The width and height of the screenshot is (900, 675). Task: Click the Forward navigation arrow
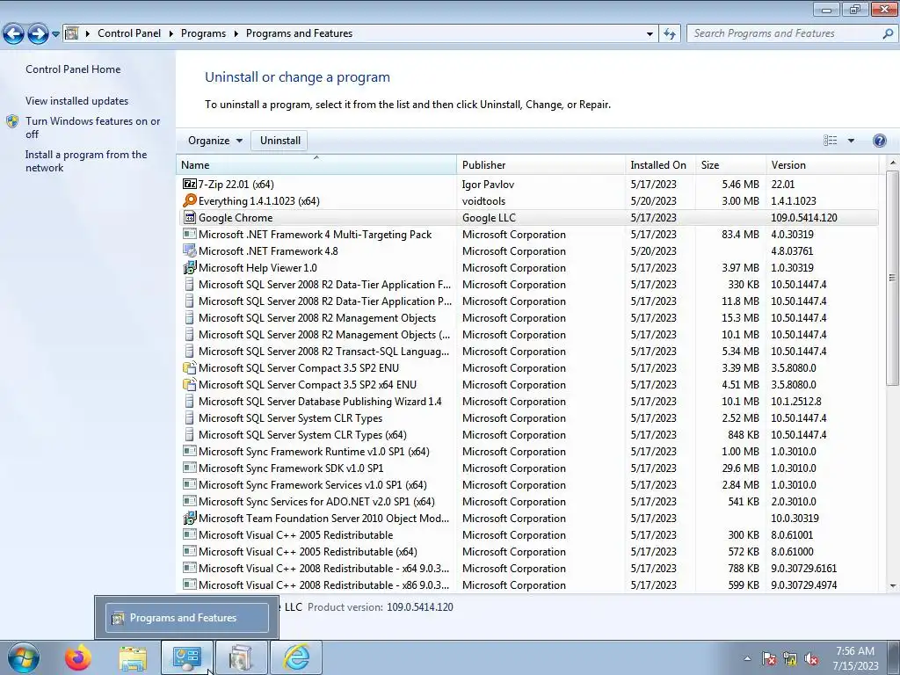[38, 34]
